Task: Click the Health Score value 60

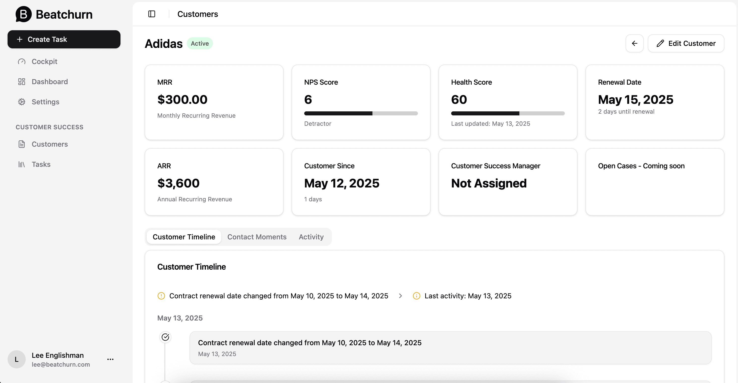Action: 459,99
